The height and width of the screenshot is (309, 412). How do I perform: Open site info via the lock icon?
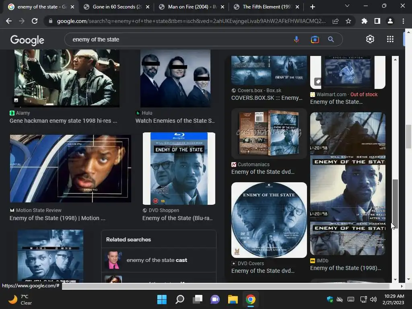(51, 21)
